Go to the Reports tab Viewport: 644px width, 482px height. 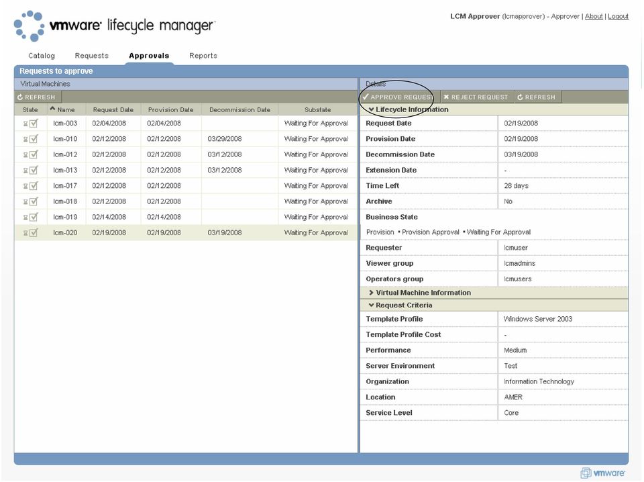coord(203,56)
